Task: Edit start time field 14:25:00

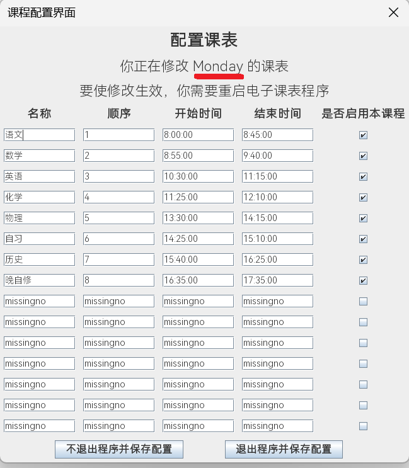Action: click(x=199, y=239)
